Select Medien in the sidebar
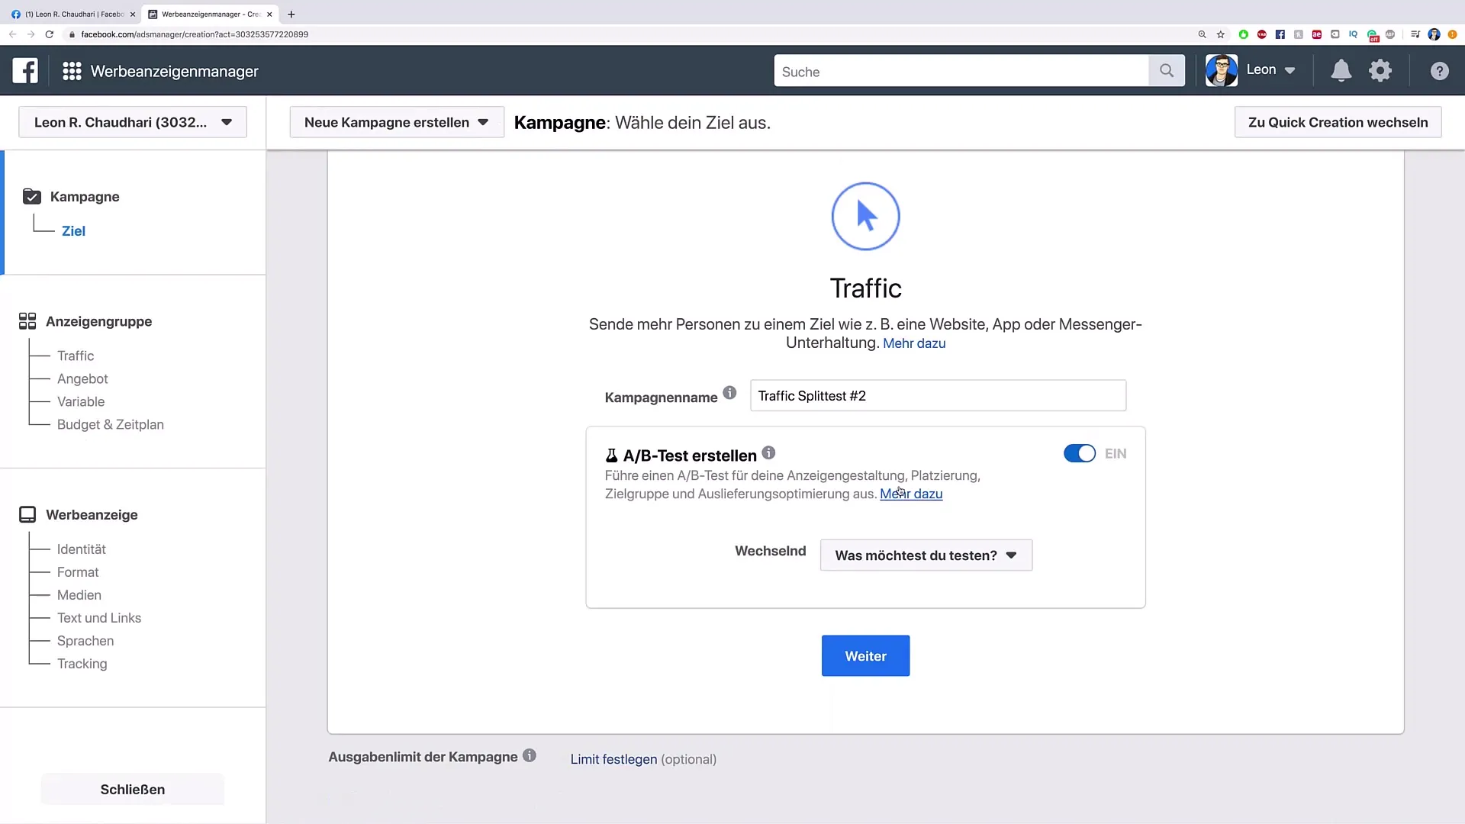 coord(79,595)
